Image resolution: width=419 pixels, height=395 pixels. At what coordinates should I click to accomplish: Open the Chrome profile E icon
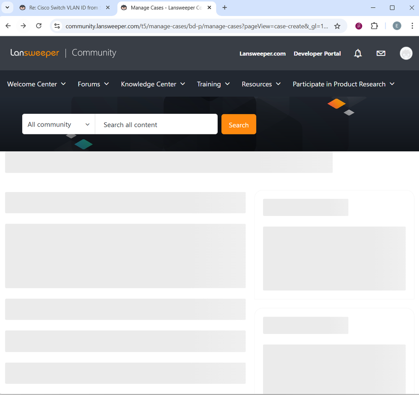[x=397, y=26]
